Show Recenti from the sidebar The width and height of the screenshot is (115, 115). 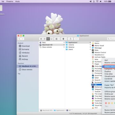[x=23, y=56]
